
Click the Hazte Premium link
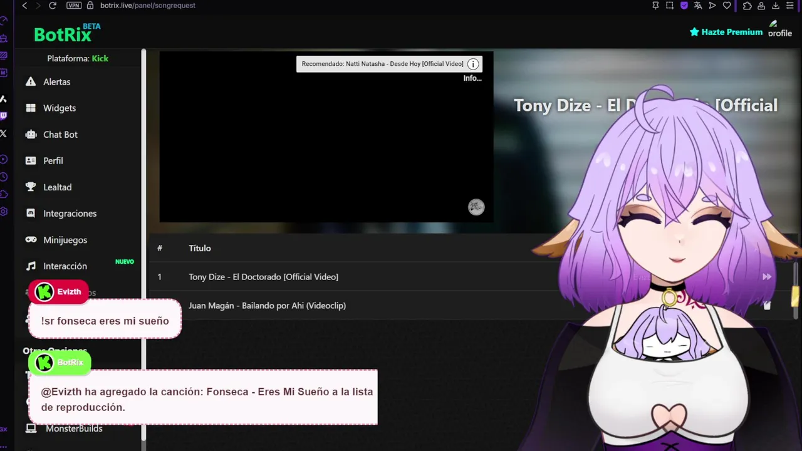tap(726, 32)
